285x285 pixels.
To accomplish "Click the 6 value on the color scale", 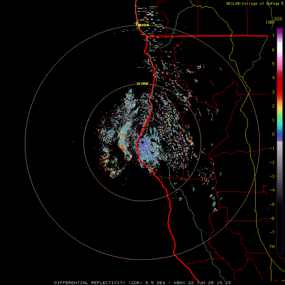I will [273, 50].
